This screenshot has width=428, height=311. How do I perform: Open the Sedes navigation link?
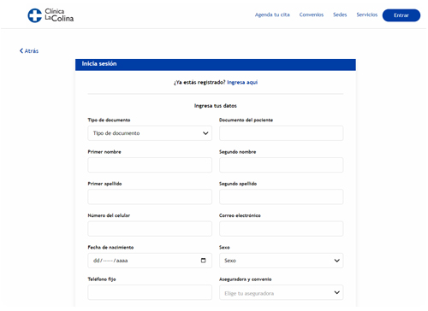pyautogui.click(x=340, y=15)
